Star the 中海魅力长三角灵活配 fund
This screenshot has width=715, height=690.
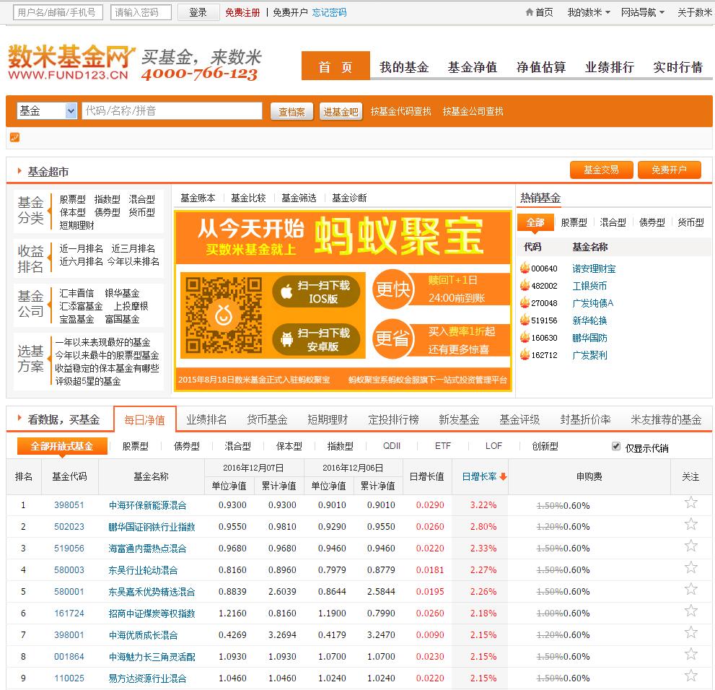click(x=691, y=654)
